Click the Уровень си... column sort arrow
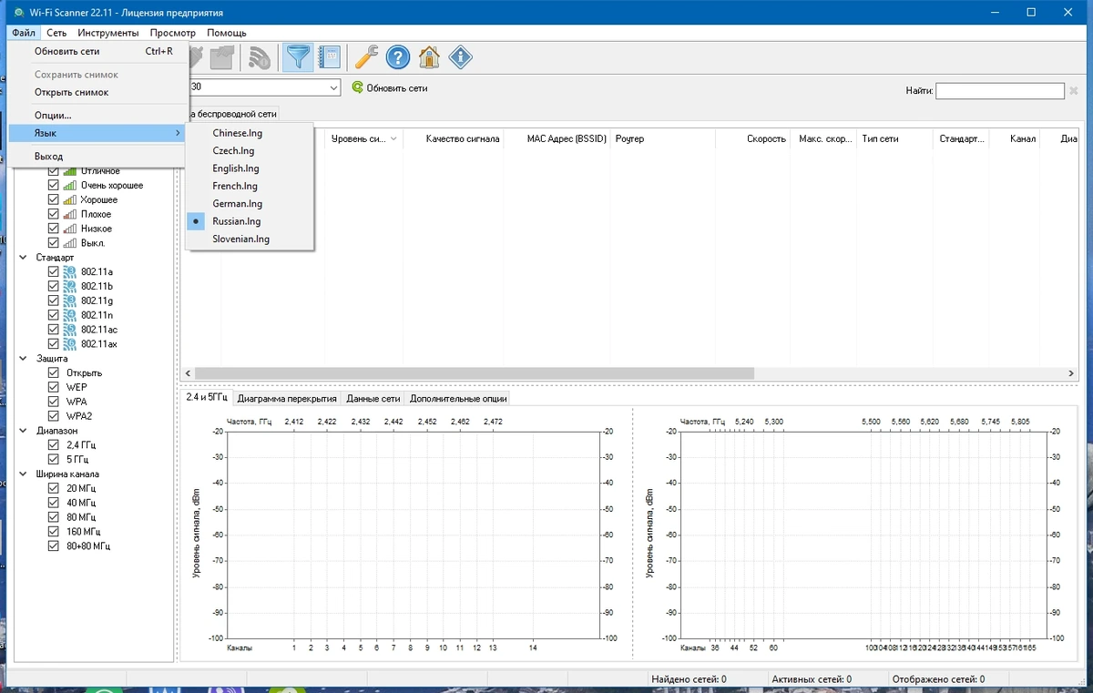1093x693 pixels. tap(393, 139)
